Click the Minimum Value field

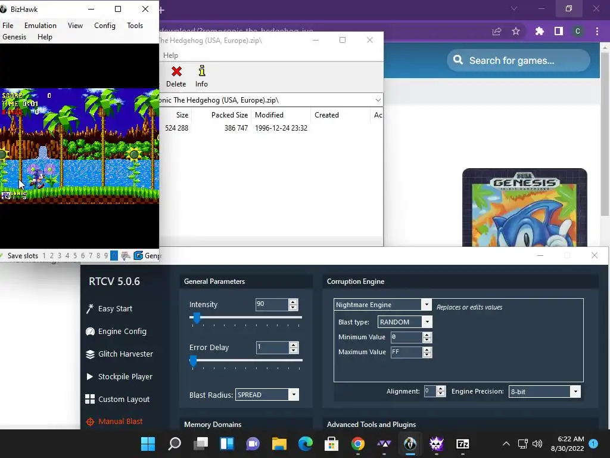406,337
